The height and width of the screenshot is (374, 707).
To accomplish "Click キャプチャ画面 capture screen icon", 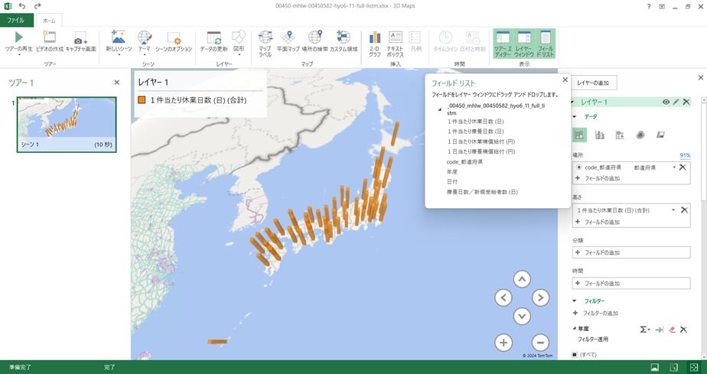I will coord(80,37).
